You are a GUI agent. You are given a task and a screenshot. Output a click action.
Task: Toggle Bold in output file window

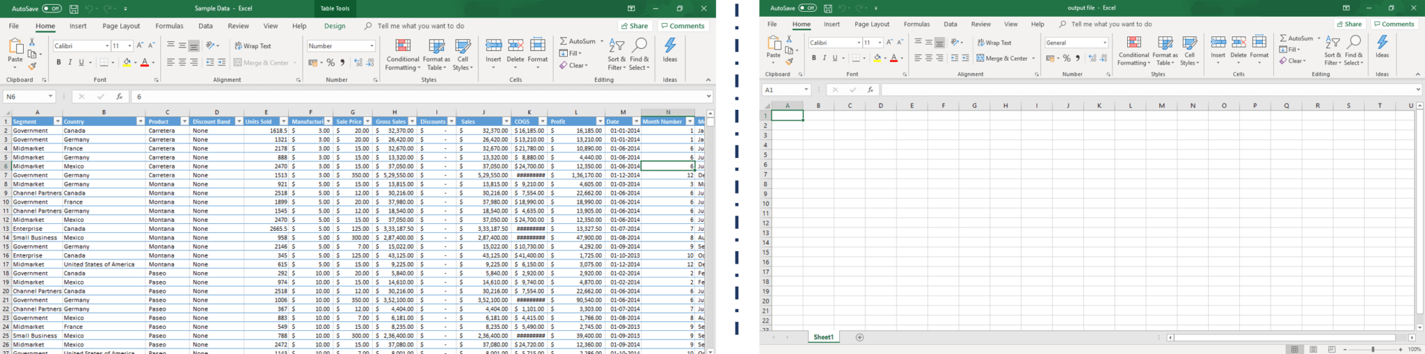coord(813,58)
